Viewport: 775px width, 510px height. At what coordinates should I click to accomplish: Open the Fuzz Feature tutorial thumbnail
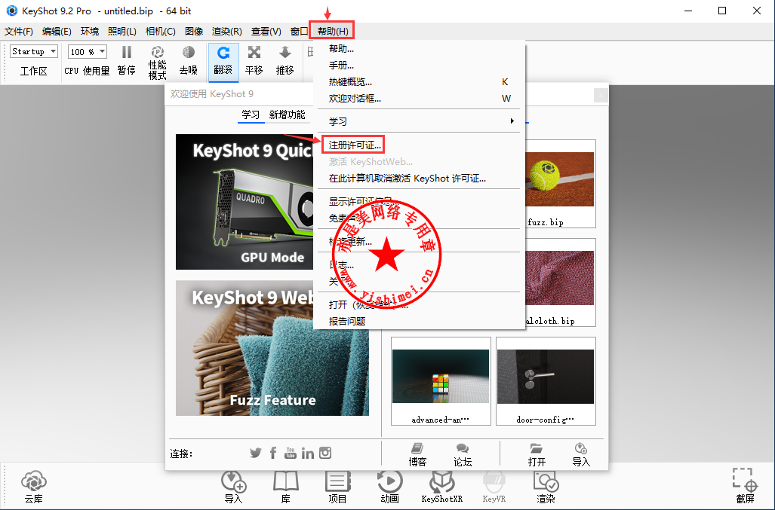[272, 348]
